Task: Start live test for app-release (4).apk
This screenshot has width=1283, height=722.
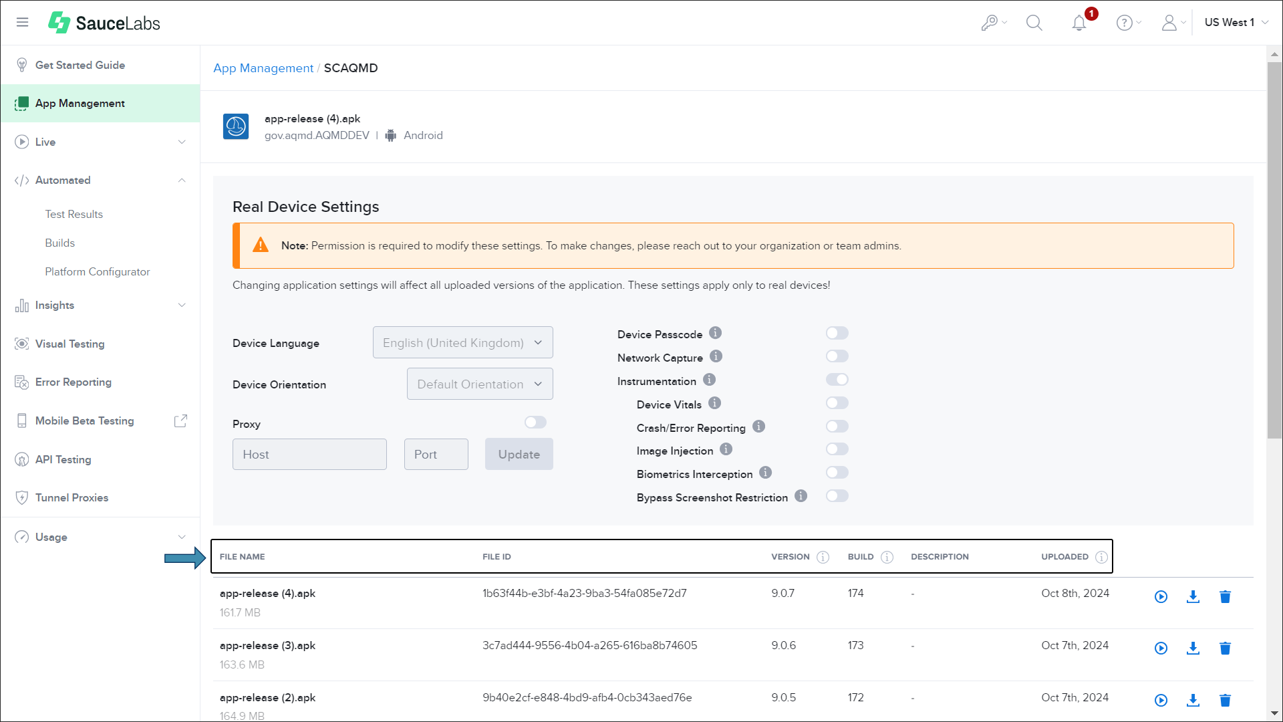Action: tap(1161, 597)
